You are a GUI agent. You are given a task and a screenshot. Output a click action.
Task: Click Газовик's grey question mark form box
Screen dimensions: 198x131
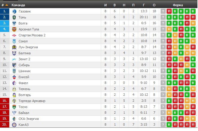[163, 11]
